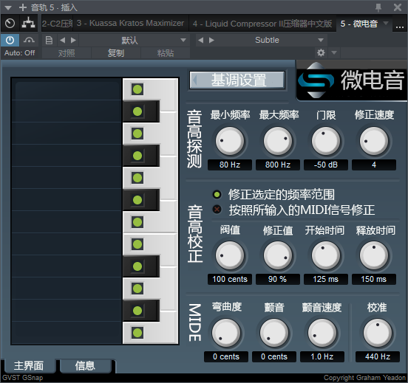Screen dimensions: 408x383
Task: Click the 门限 gate knob
Action: tap(326, 141)
